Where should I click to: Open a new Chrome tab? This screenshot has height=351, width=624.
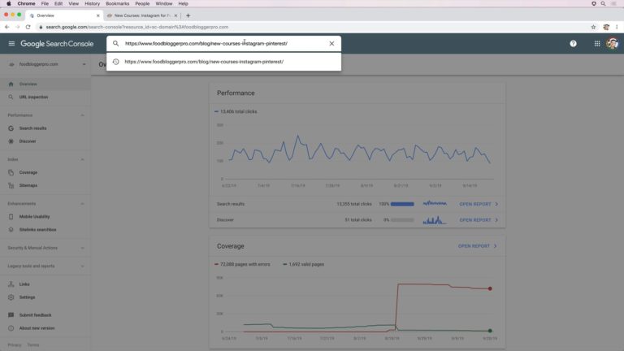click(x=188, y=15)
